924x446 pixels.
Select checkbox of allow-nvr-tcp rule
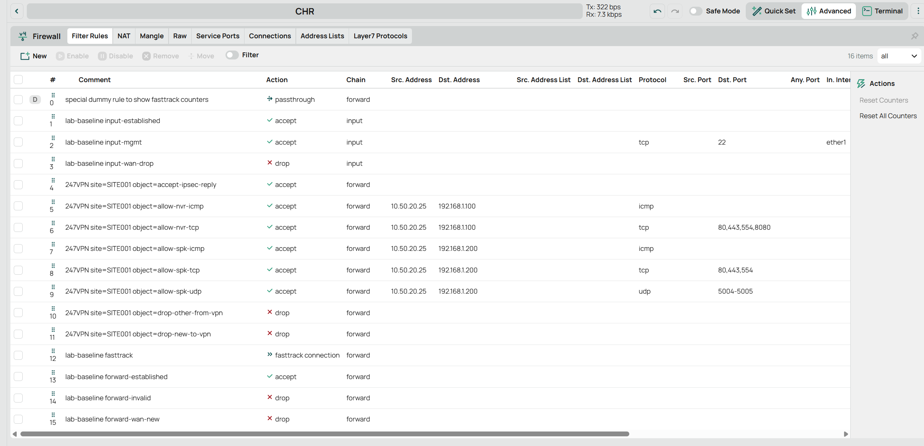point(18,227)
